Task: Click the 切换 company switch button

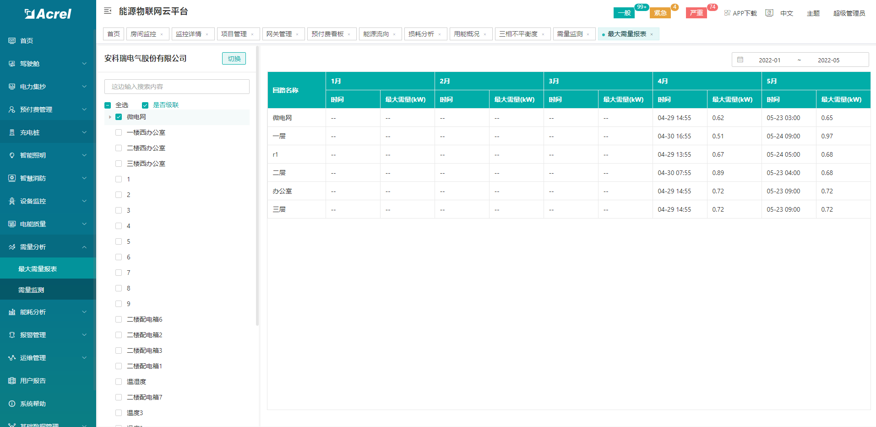Action: point(234,59)
